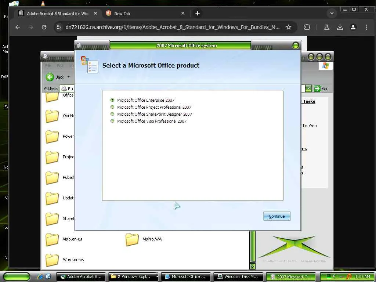376x282 pixels.
Task: Click the Explorer File menu
Action: [48, 65]
